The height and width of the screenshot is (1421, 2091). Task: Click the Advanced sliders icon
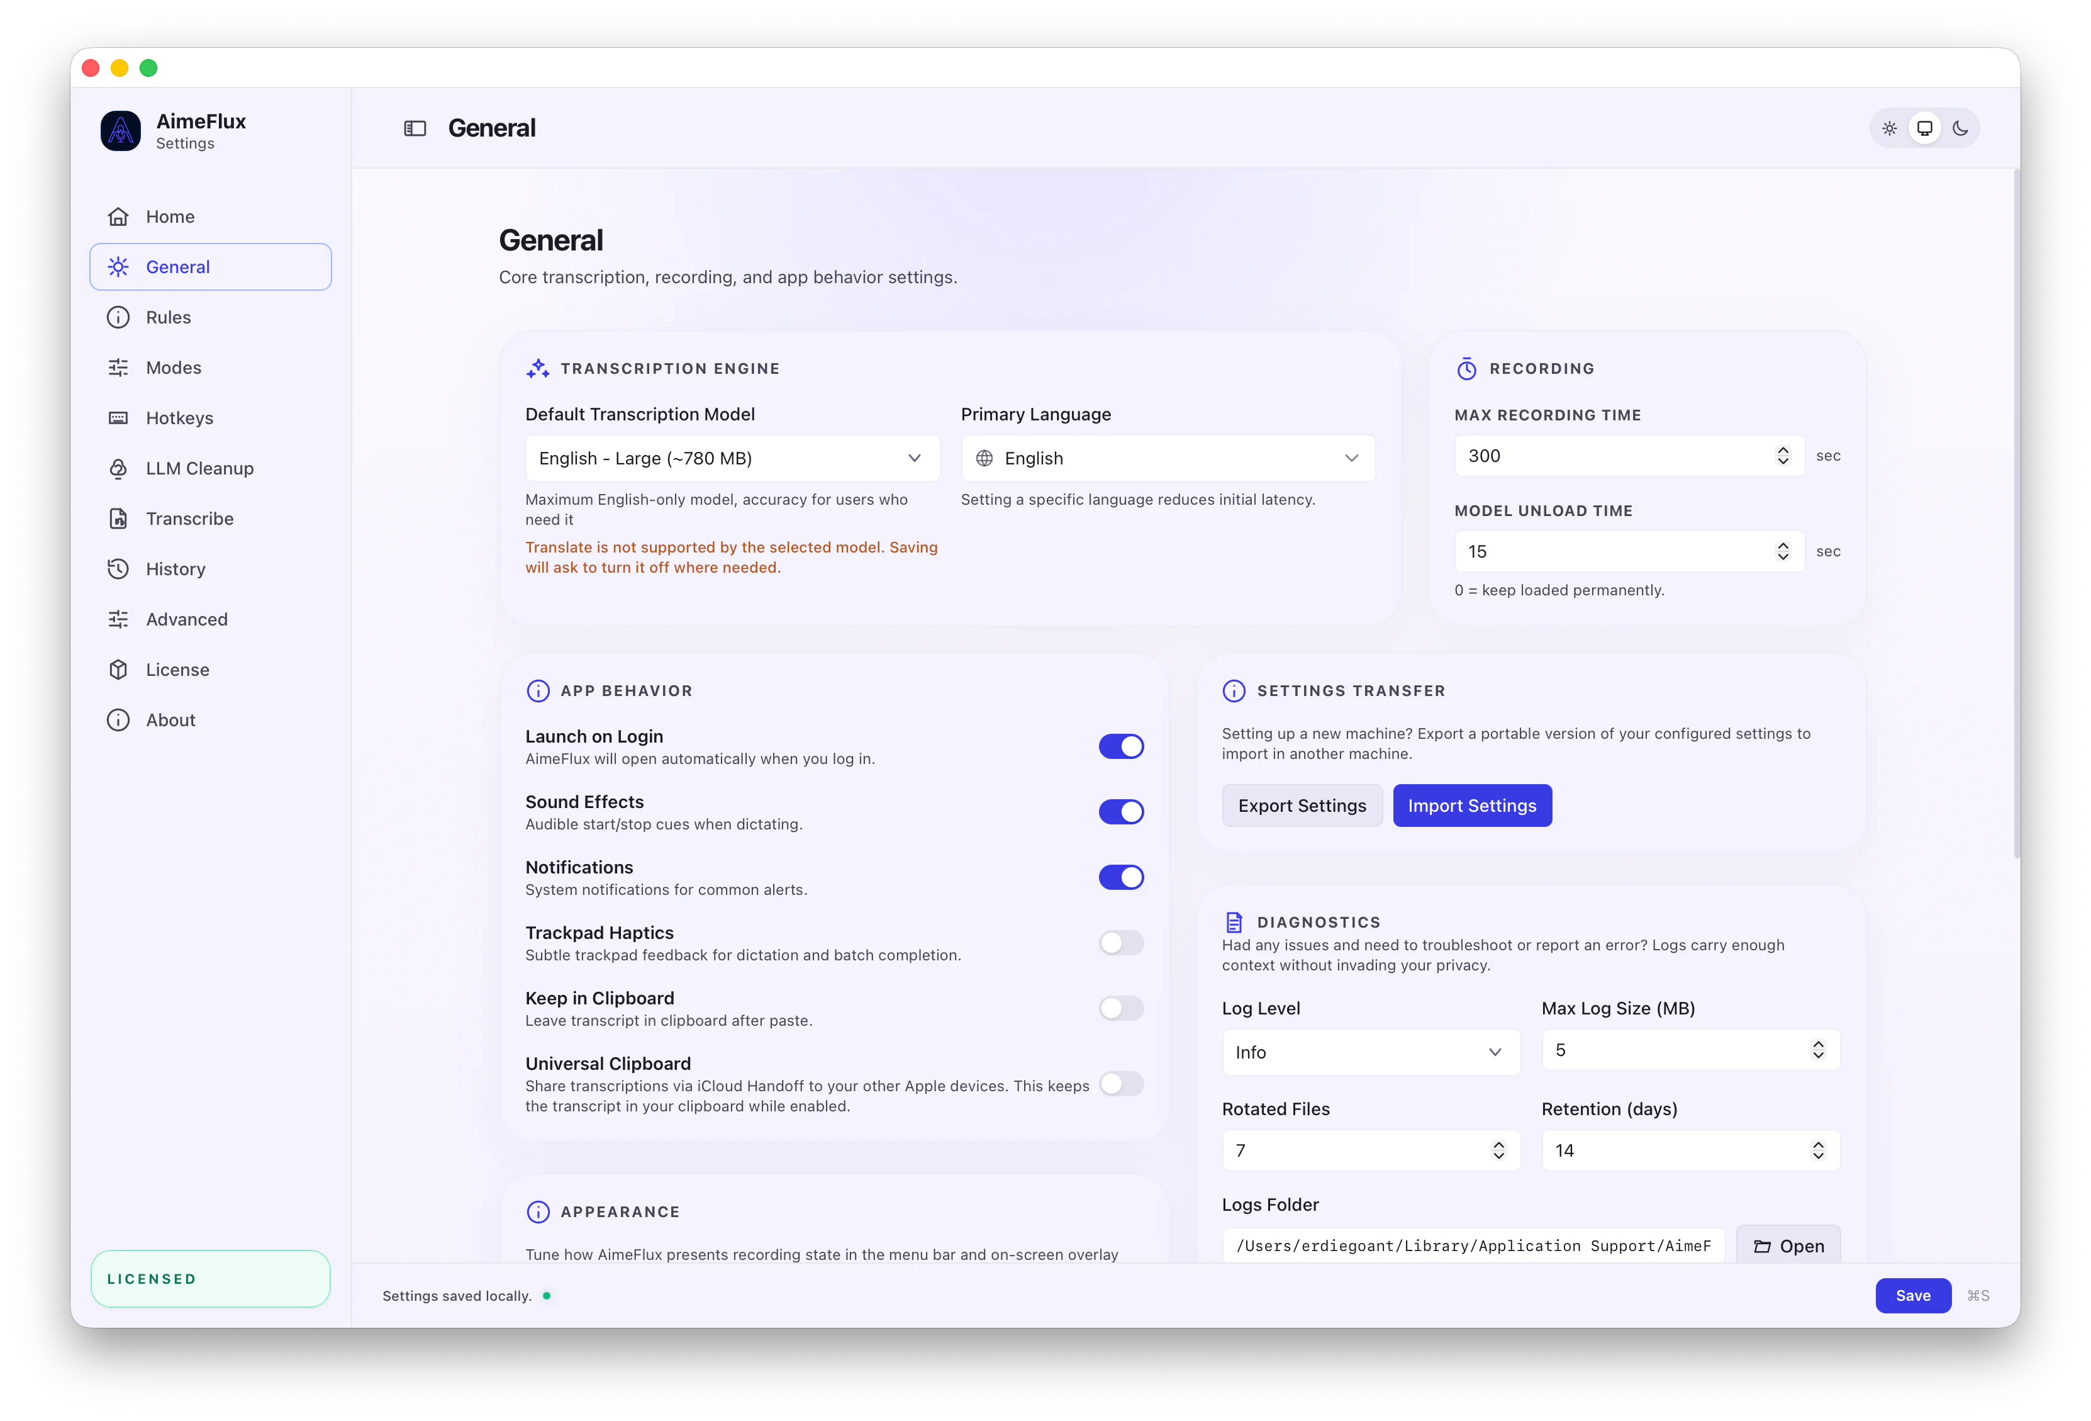(x=118, y=620)
